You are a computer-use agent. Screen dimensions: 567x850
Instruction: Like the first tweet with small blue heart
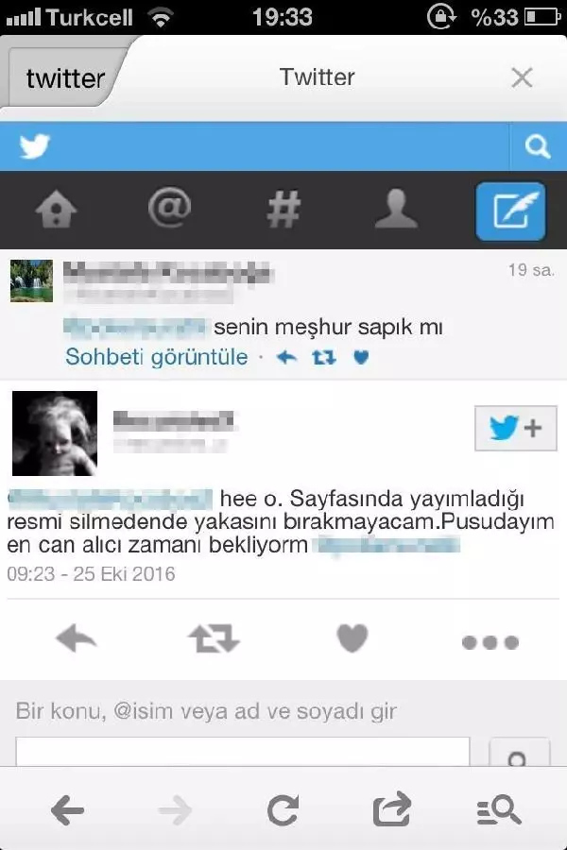[361, 357]
